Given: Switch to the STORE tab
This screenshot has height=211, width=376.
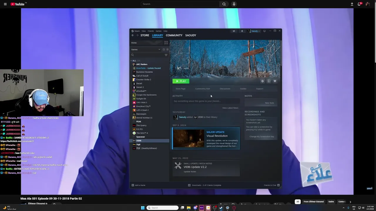Looking at the screenshot, I should pos(145,35).
